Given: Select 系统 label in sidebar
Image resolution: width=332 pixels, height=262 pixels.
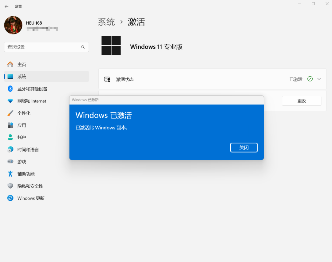Looking at the screenshot, I should pos(22,77).
